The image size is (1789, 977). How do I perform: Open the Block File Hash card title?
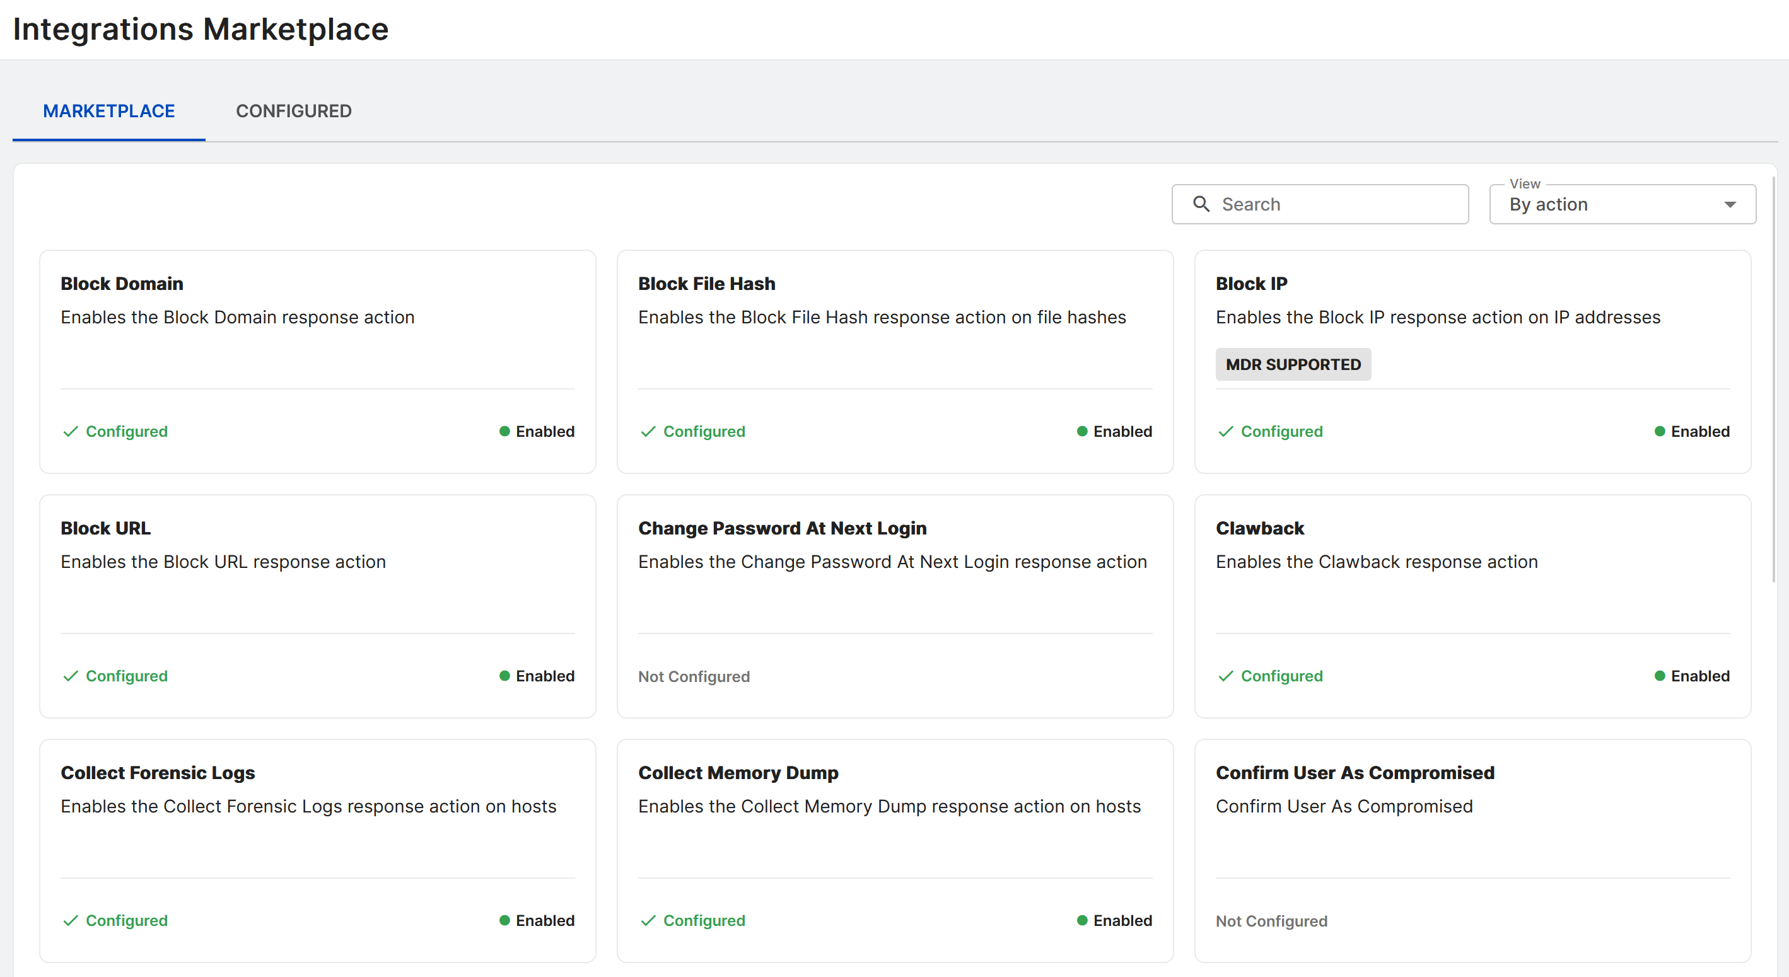coord(706,283)
